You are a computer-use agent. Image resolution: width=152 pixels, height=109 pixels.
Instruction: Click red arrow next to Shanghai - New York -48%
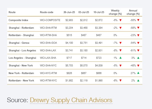point(138,66)
